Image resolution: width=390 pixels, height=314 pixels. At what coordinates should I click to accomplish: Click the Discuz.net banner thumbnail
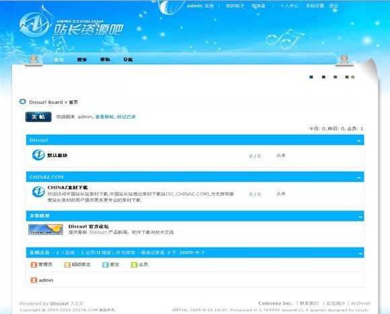tap(46, 229)
